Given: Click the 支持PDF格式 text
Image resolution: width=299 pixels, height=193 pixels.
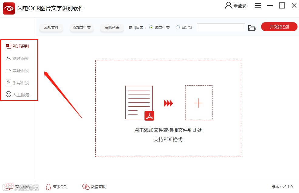Looking at the screenshot, I should [168, 139].
